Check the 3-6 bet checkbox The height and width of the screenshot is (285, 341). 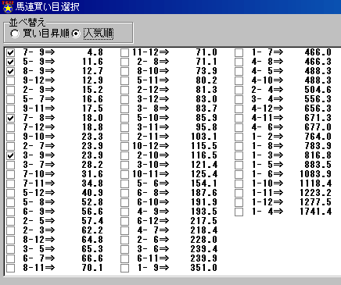124,249
